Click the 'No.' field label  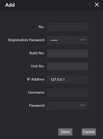[x=41, y=27]
